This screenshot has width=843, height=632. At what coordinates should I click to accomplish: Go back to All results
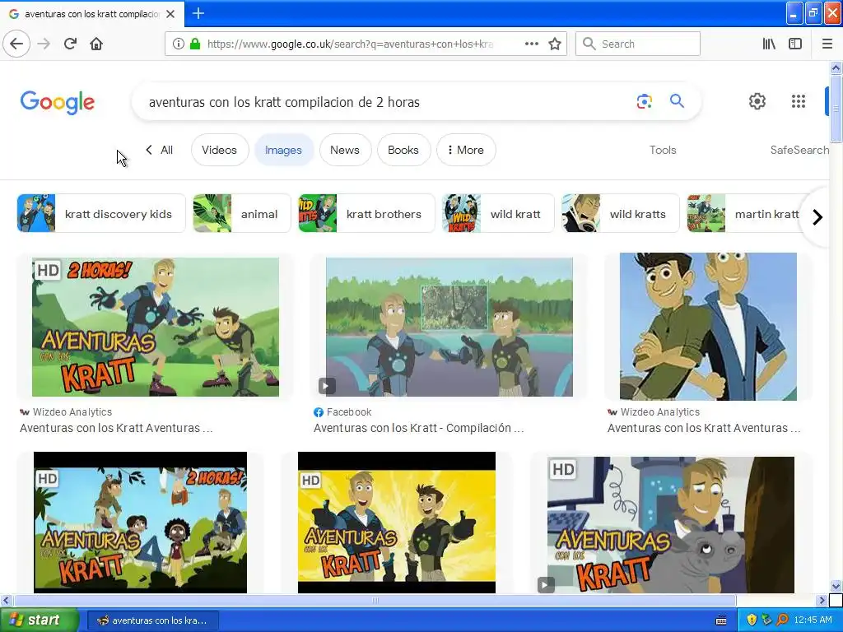click(x=159, y=150)
